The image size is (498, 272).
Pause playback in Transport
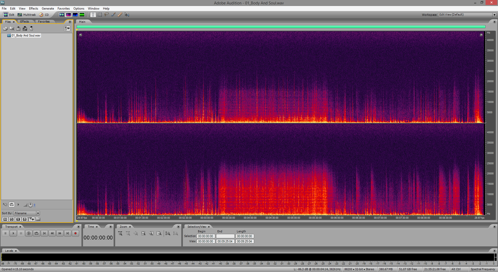(x=21, y=233)
